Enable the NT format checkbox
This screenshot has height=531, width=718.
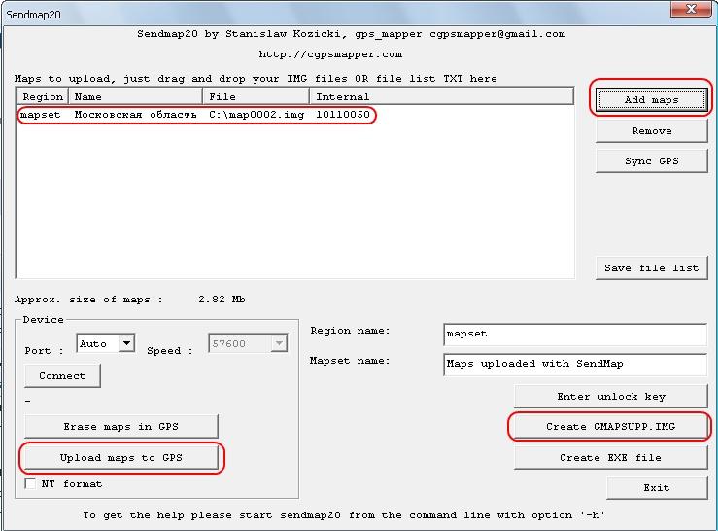30,483
